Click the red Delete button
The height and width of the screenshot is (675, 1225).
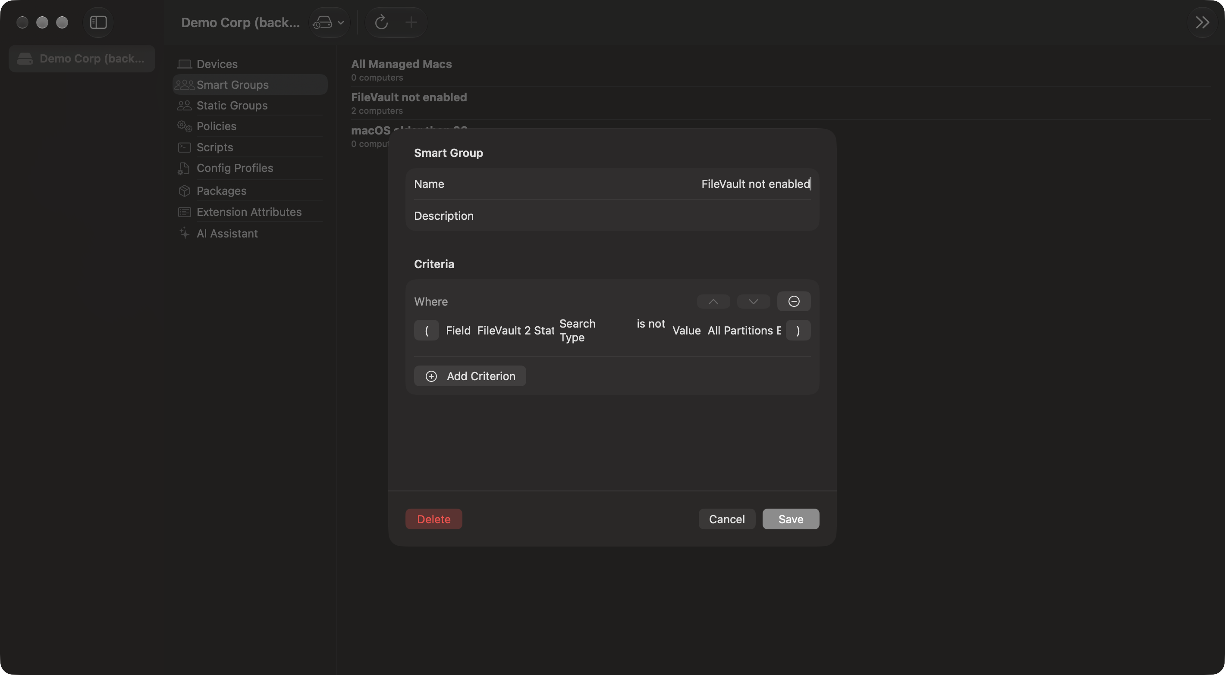(433, 519)
